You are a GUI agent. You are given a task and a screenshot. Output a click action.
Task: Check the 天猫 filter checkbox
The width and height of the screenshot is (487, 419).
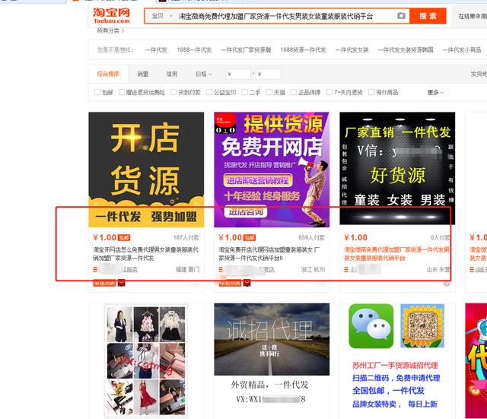[x=268, y=92]
